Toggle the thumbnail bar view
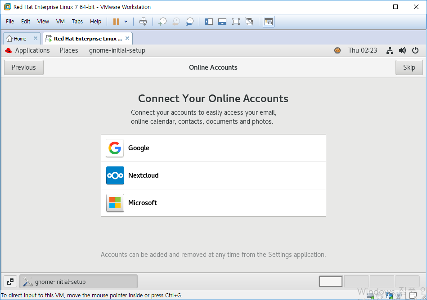This screenshot has width=427, height=300. coord(222,22)
